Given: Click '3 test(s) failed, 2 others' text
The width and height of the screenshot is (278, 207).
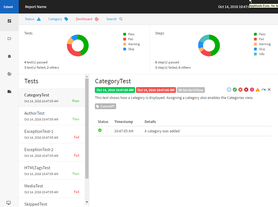Looking at the screenshot, I should coord(42,68).
